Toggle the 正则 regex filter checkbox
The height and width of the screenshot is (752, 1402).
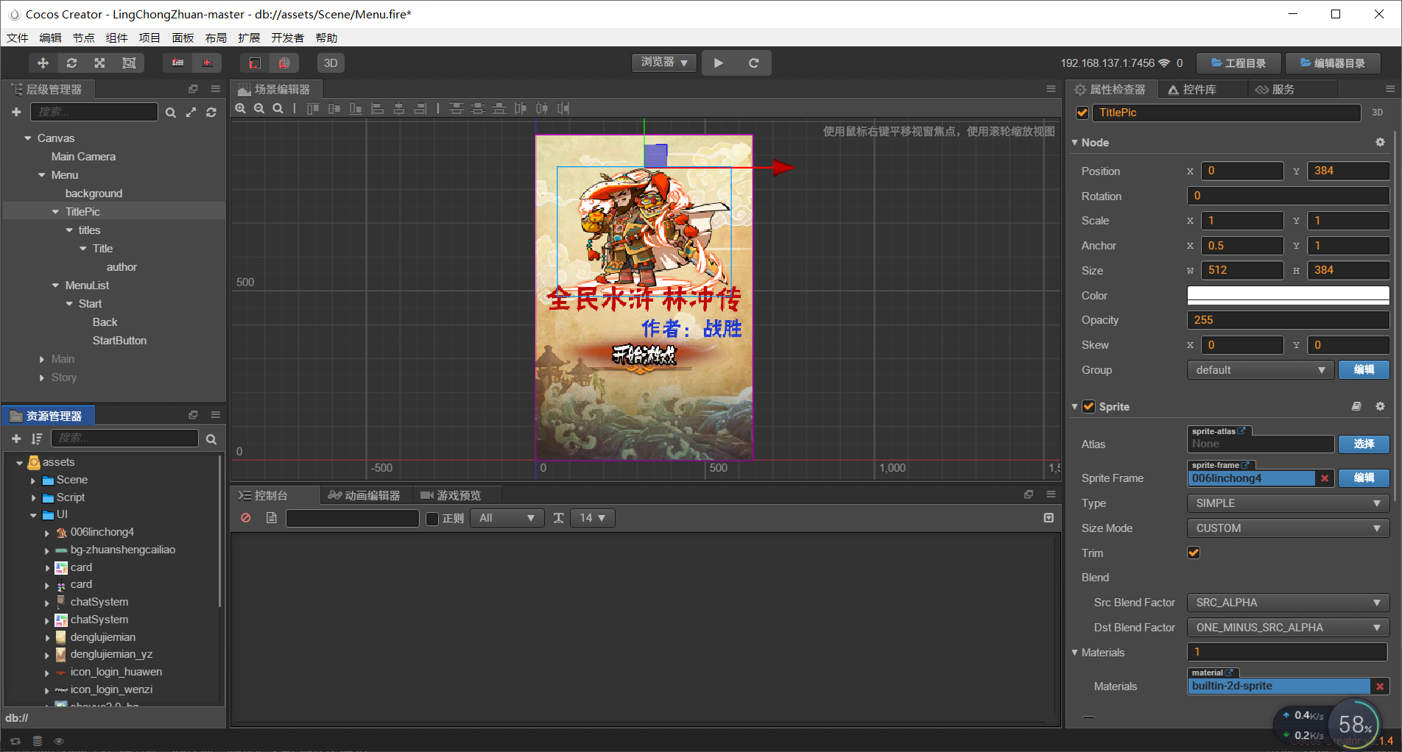click(433, 519)
